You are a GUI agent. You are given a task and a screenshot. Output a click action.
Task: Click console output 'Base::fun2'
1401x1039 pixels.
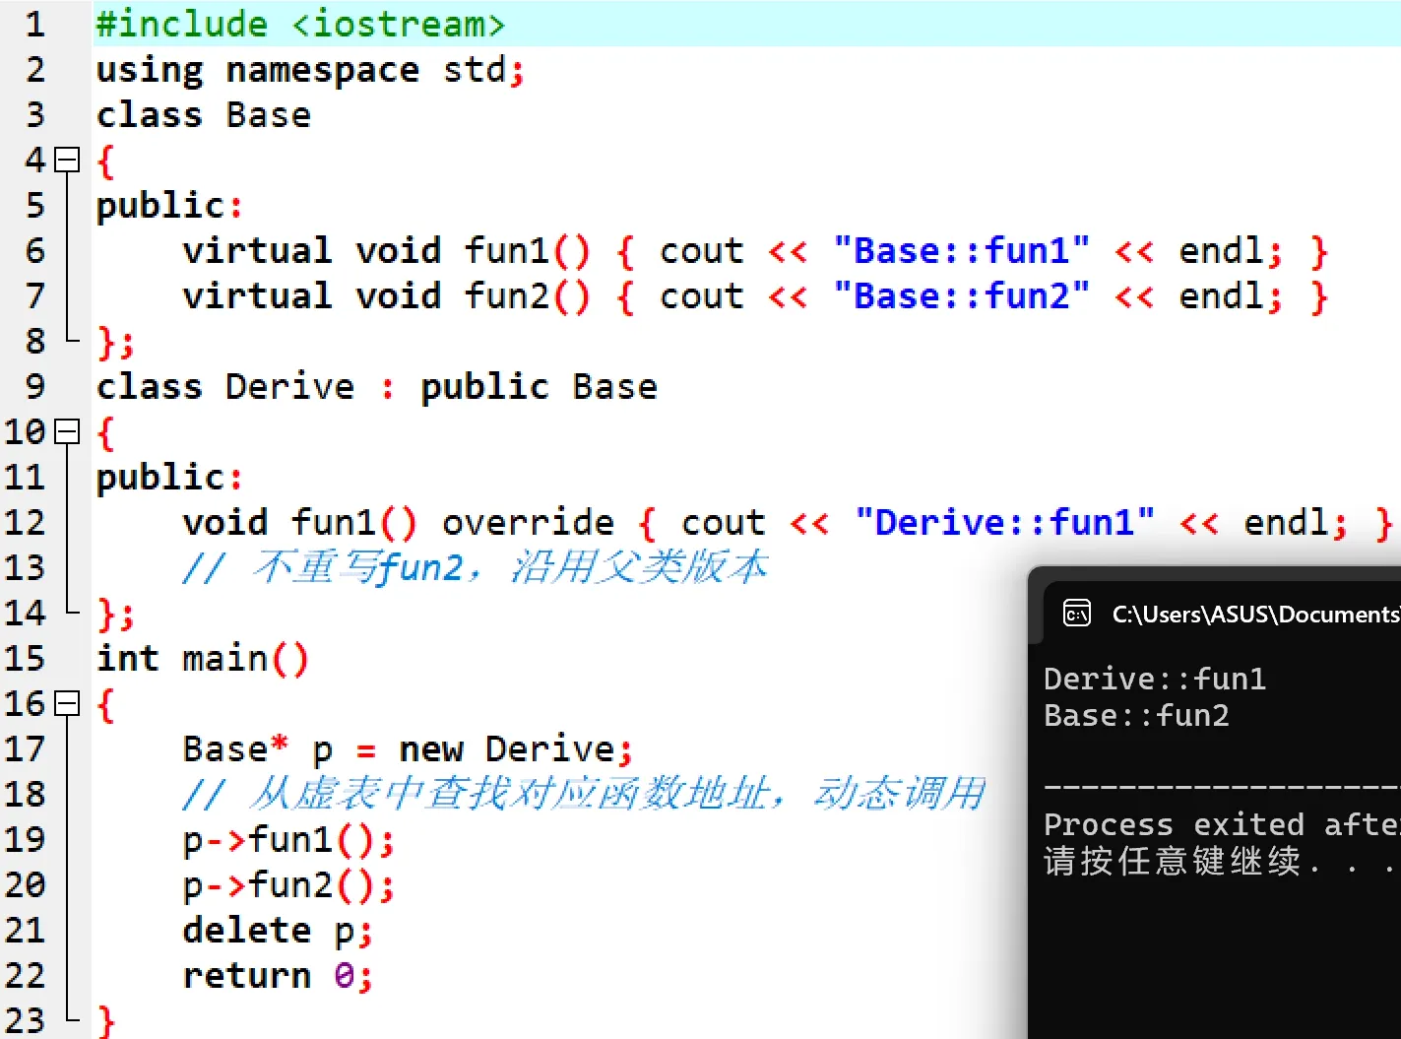(1136, 715)
